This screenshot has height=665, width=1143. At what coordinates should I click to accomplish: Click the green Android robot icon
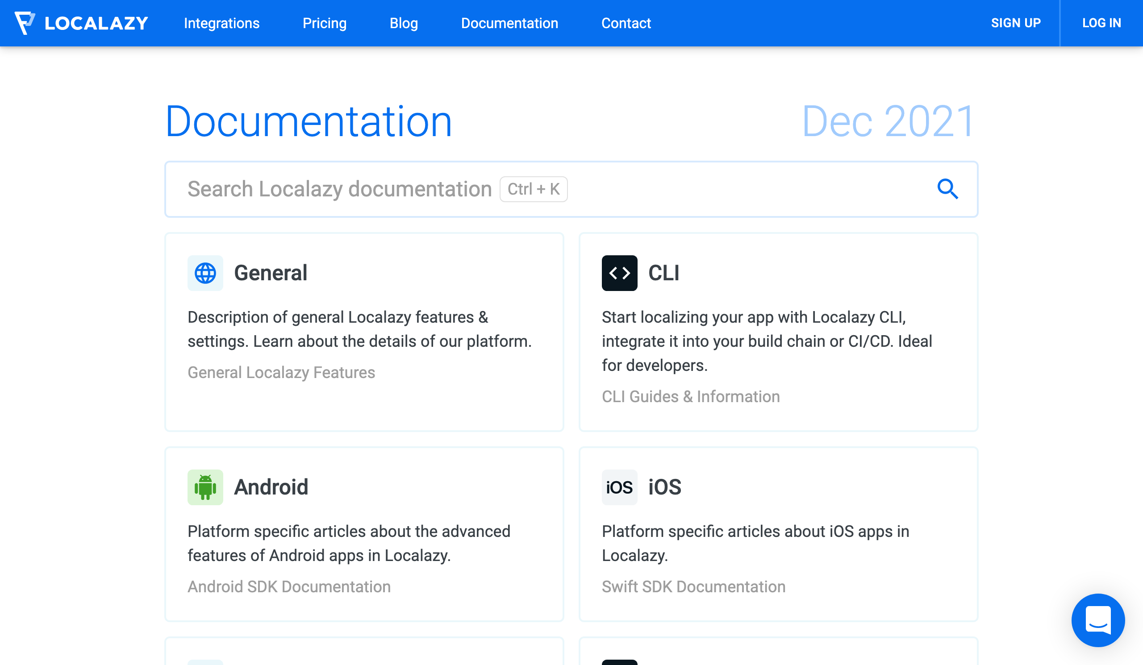(x=205, y=487)
